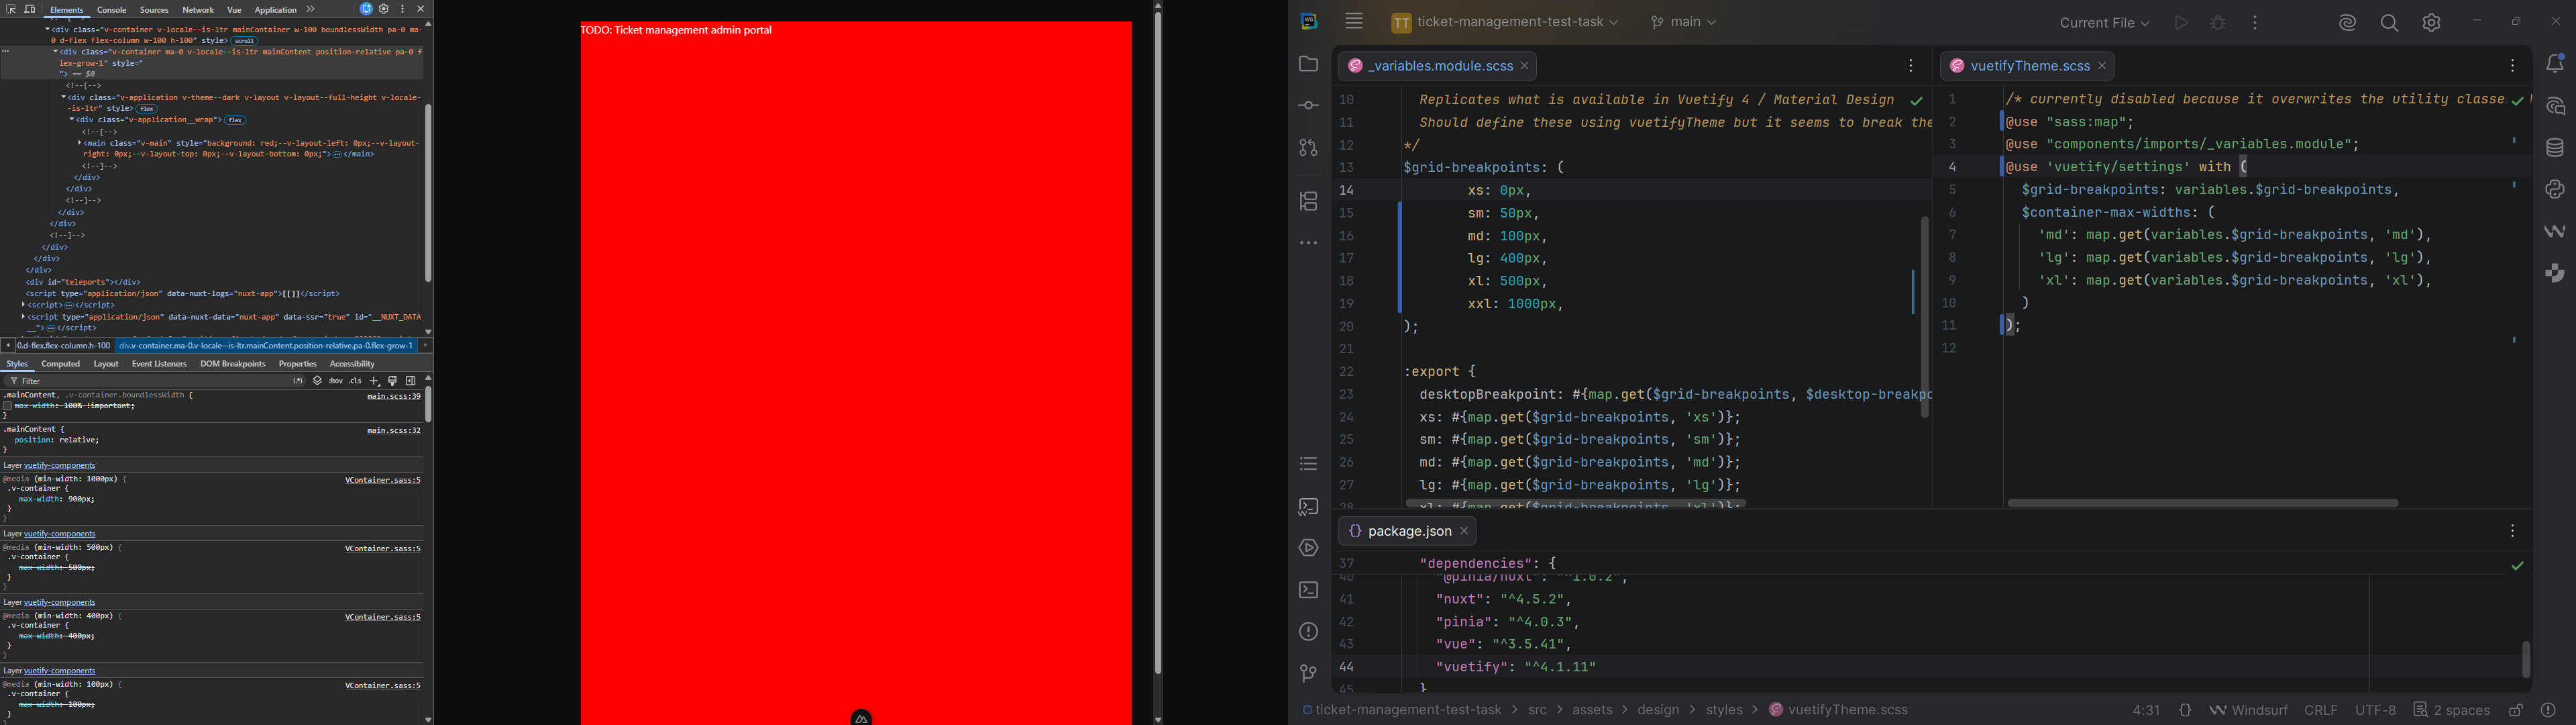
Task: Select the Vue tab in DevTools
Action: tap(234, 10)
